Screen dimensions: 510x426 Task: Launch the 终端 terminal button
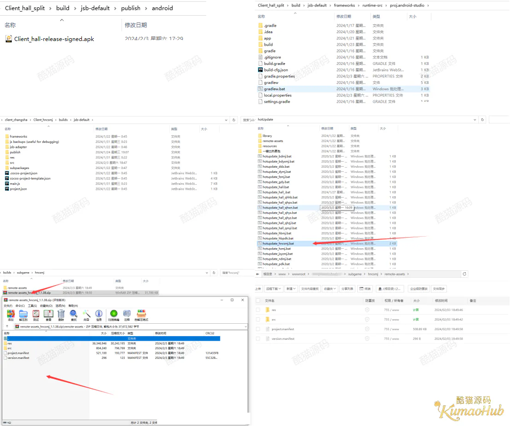coord(365,289)
